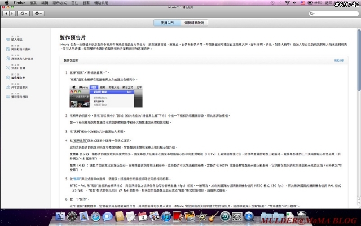Click the vertical scrollbar thumb
Viewport: 361px width, 226px height.
(359, 60)
